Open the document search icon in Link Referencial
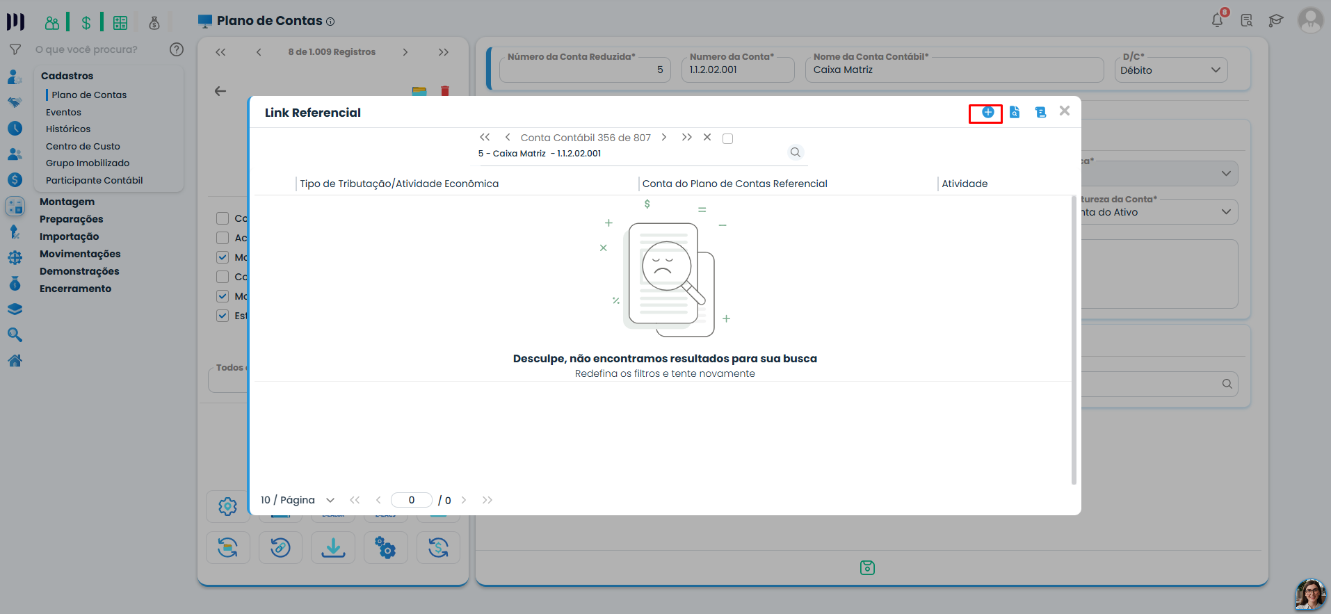Image resolution: width=1331 pixels, height=614 pixels. point(1015,112)
